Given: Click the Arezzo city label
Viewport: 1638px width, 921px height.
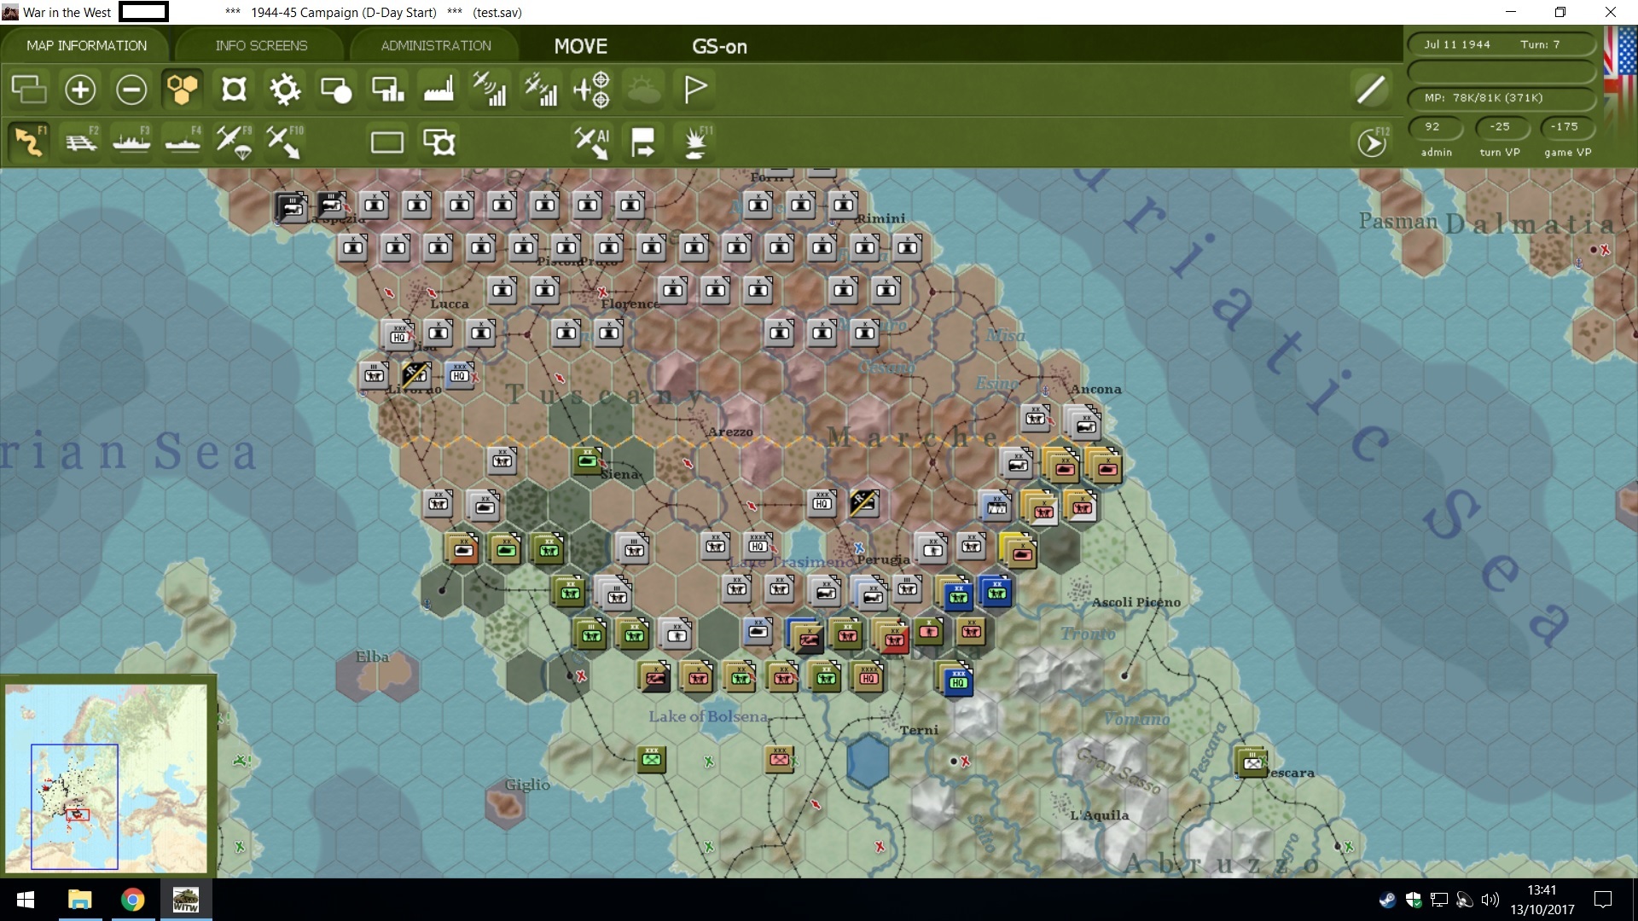Looking at the screenshot, I should [x=730, y=432].
